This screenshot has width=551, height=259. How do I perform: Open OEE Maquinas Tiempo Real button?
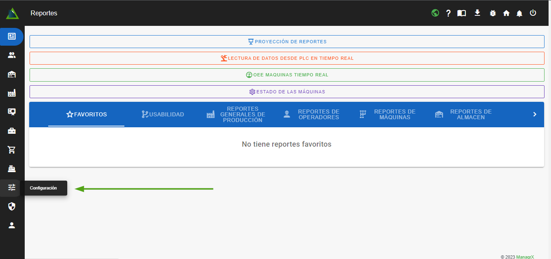point(287,75)
